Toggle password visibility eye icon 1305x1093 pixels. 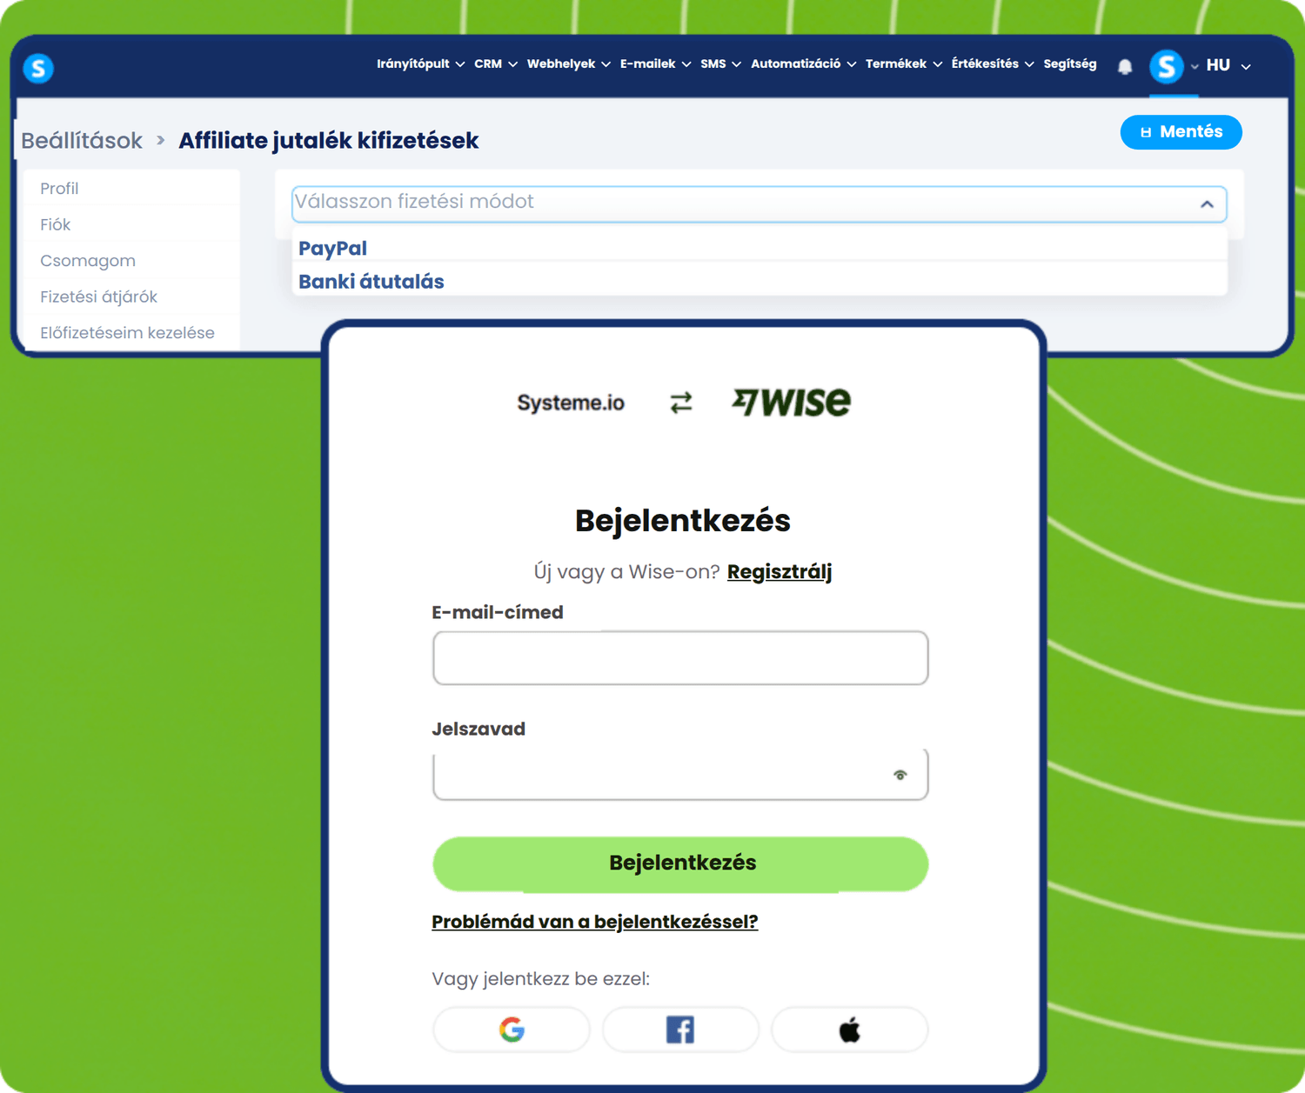[900, 775]
